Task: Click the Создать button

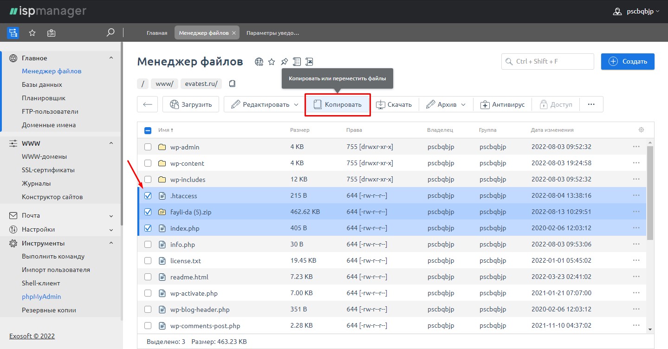Action: (628, 61)
